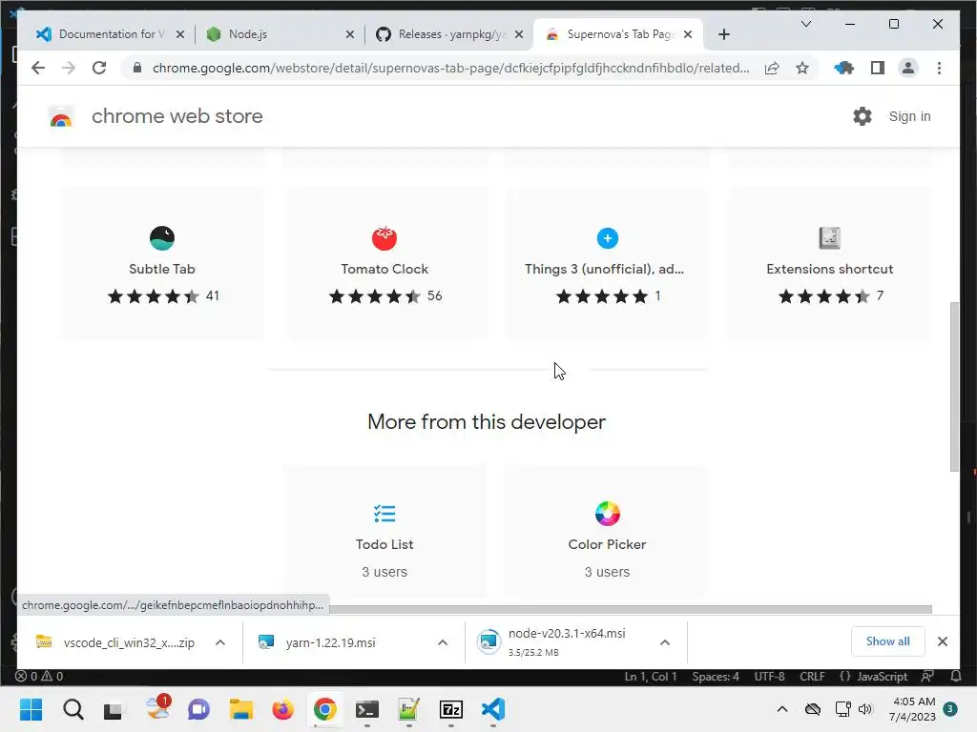Bookmark this page with the star icon
This screenshot has width=977, height=732.
pos(802,68)
